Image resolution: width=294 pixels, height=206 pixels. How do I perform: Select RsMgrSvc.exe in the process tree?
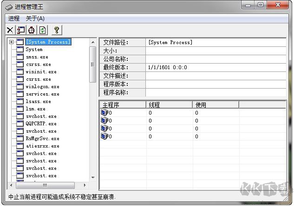click(43, 138)
